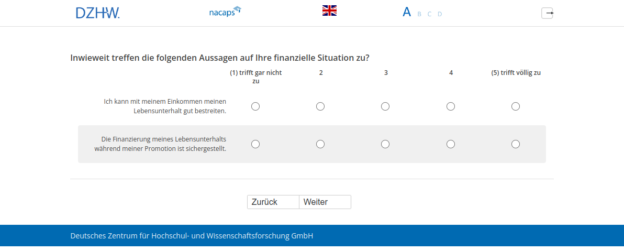The width and height of the screenshot is (624, 251).
Task: Click the logout arrow icon
Action: [x=547, y=13]
